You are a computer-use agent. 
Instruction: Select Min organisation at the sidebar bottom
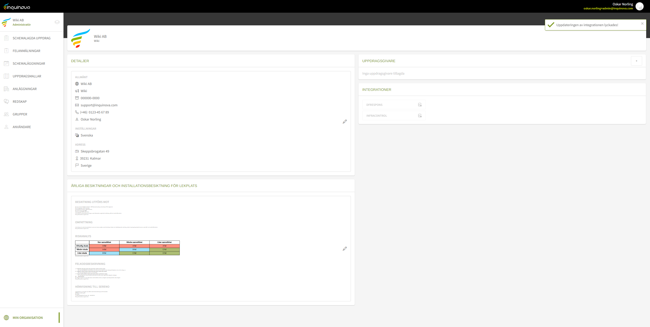28,318
